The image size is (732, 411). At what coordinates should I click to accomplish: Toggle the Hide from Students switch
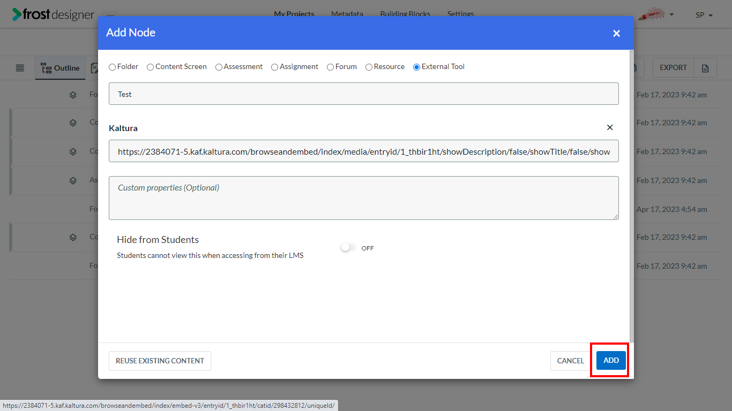pos(348,248)
